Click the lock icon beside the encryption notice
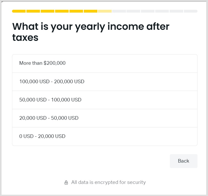This screenshot has height=196, width=208. tap(66, 183)
